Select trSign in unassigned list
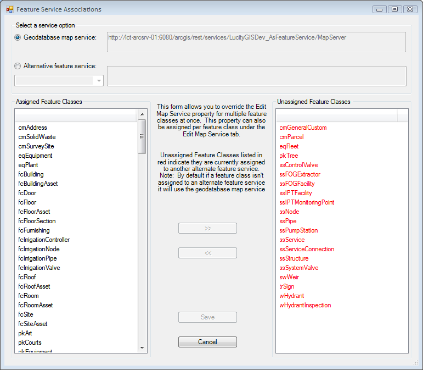This screenshot has height=370, width=423. coord(287,286)
